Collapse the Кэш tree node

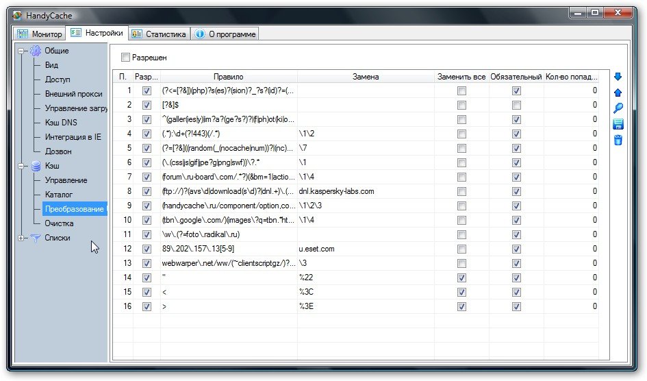click(21, 166)
